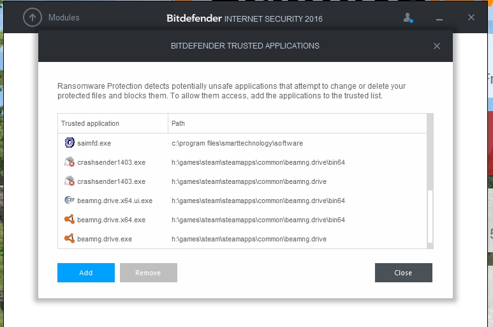This screenshot has width=493, height=327.
Task: Click the trusted list vertical scrollbar
Action: tap(430, 216)
